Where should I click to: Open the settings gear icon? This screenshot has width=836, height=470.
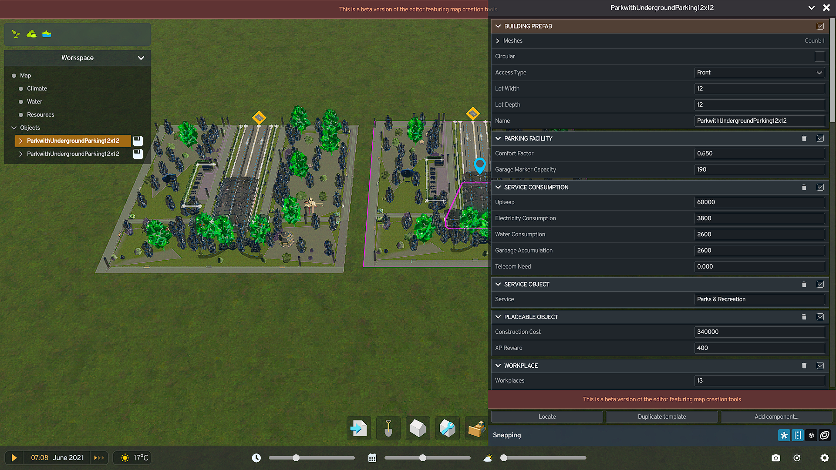pos(825,458)
